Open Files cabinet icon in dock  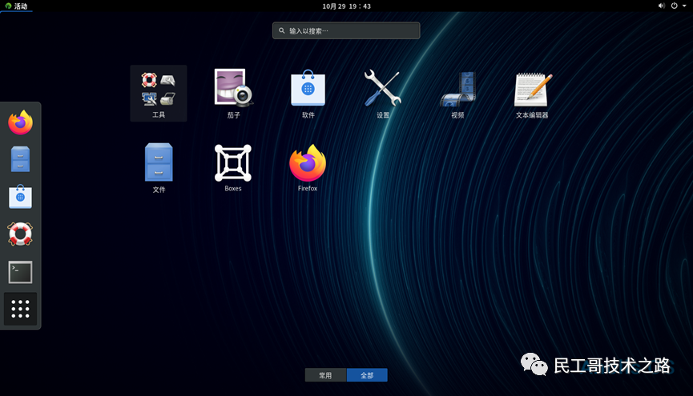(20, 159)
